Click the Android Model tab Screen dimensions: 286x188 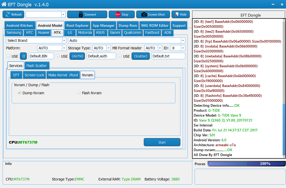click(50, 25)
